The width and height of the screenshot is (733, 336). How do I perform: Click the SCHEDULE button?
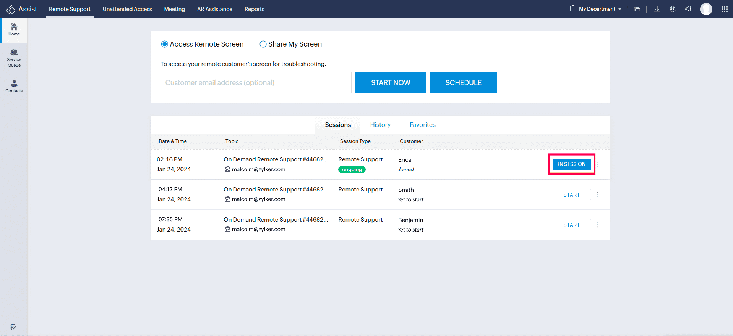(463, 82)
